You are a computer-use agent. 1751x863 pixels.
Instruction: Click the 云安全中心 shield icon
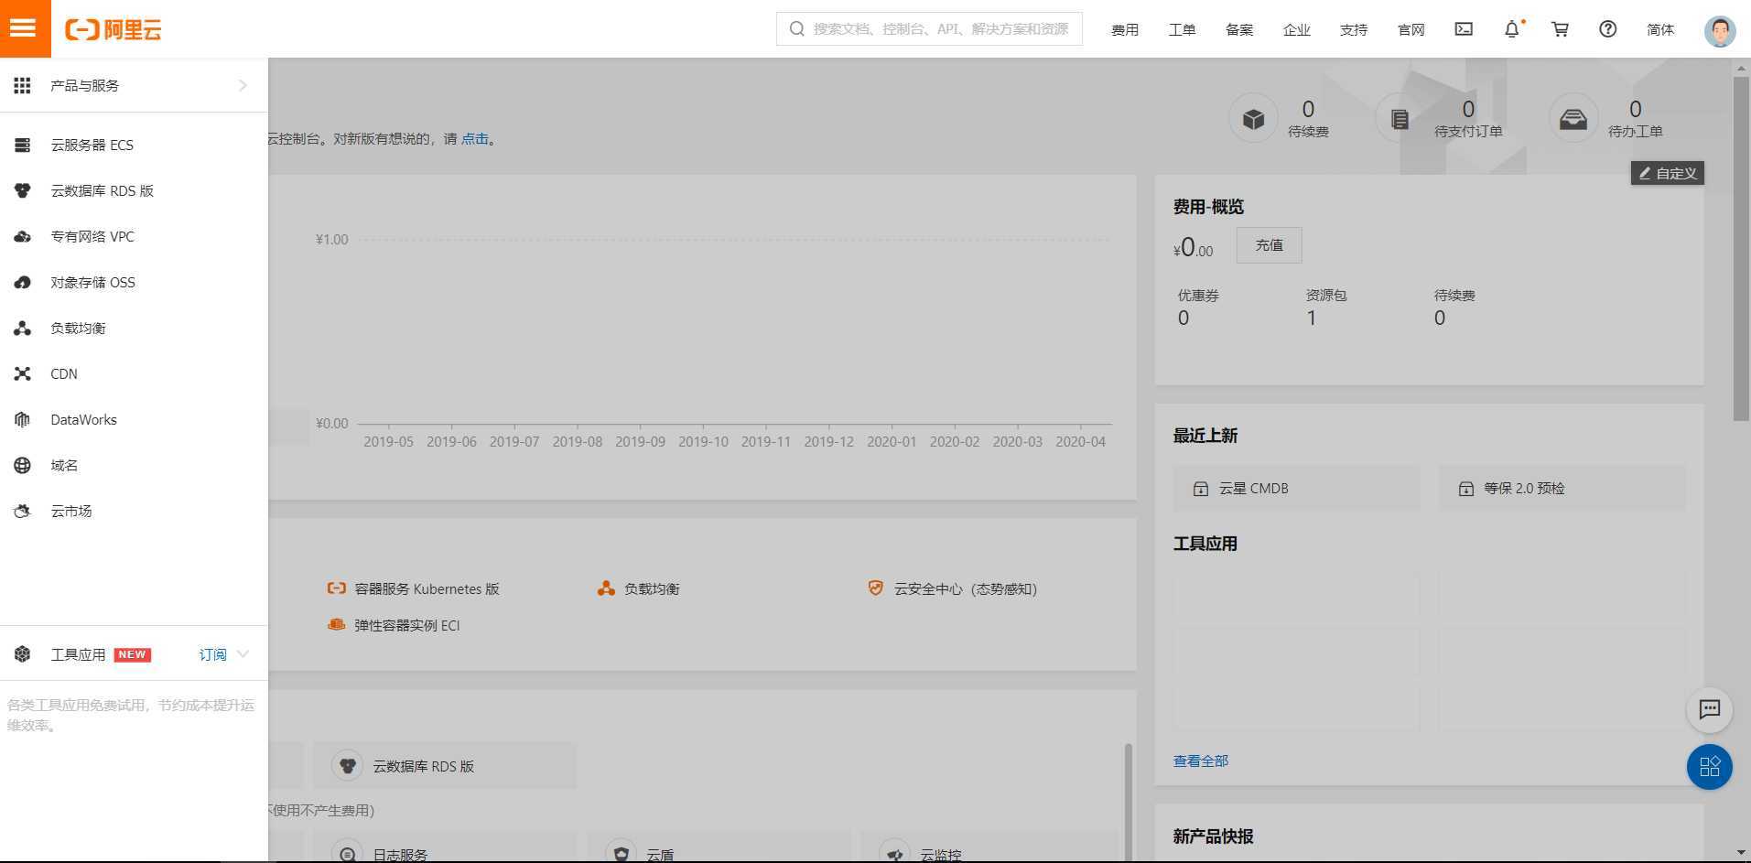pos(876,588)
